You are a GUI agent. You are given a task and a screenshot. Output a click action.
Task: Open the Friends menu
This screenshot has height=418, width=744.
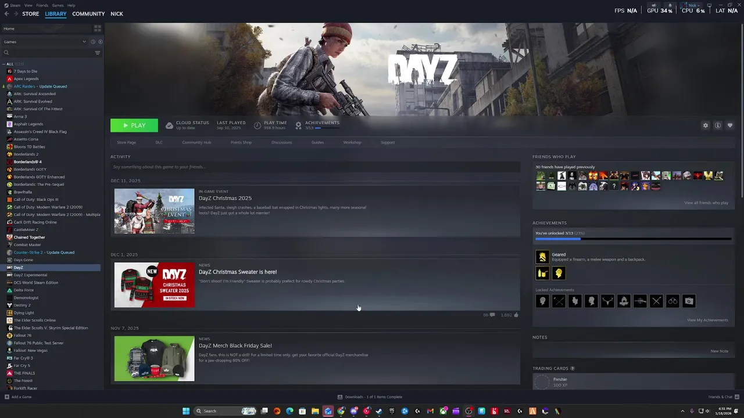pos(42,5)
